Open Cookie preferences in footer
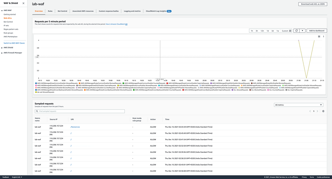 click(323, 177)
